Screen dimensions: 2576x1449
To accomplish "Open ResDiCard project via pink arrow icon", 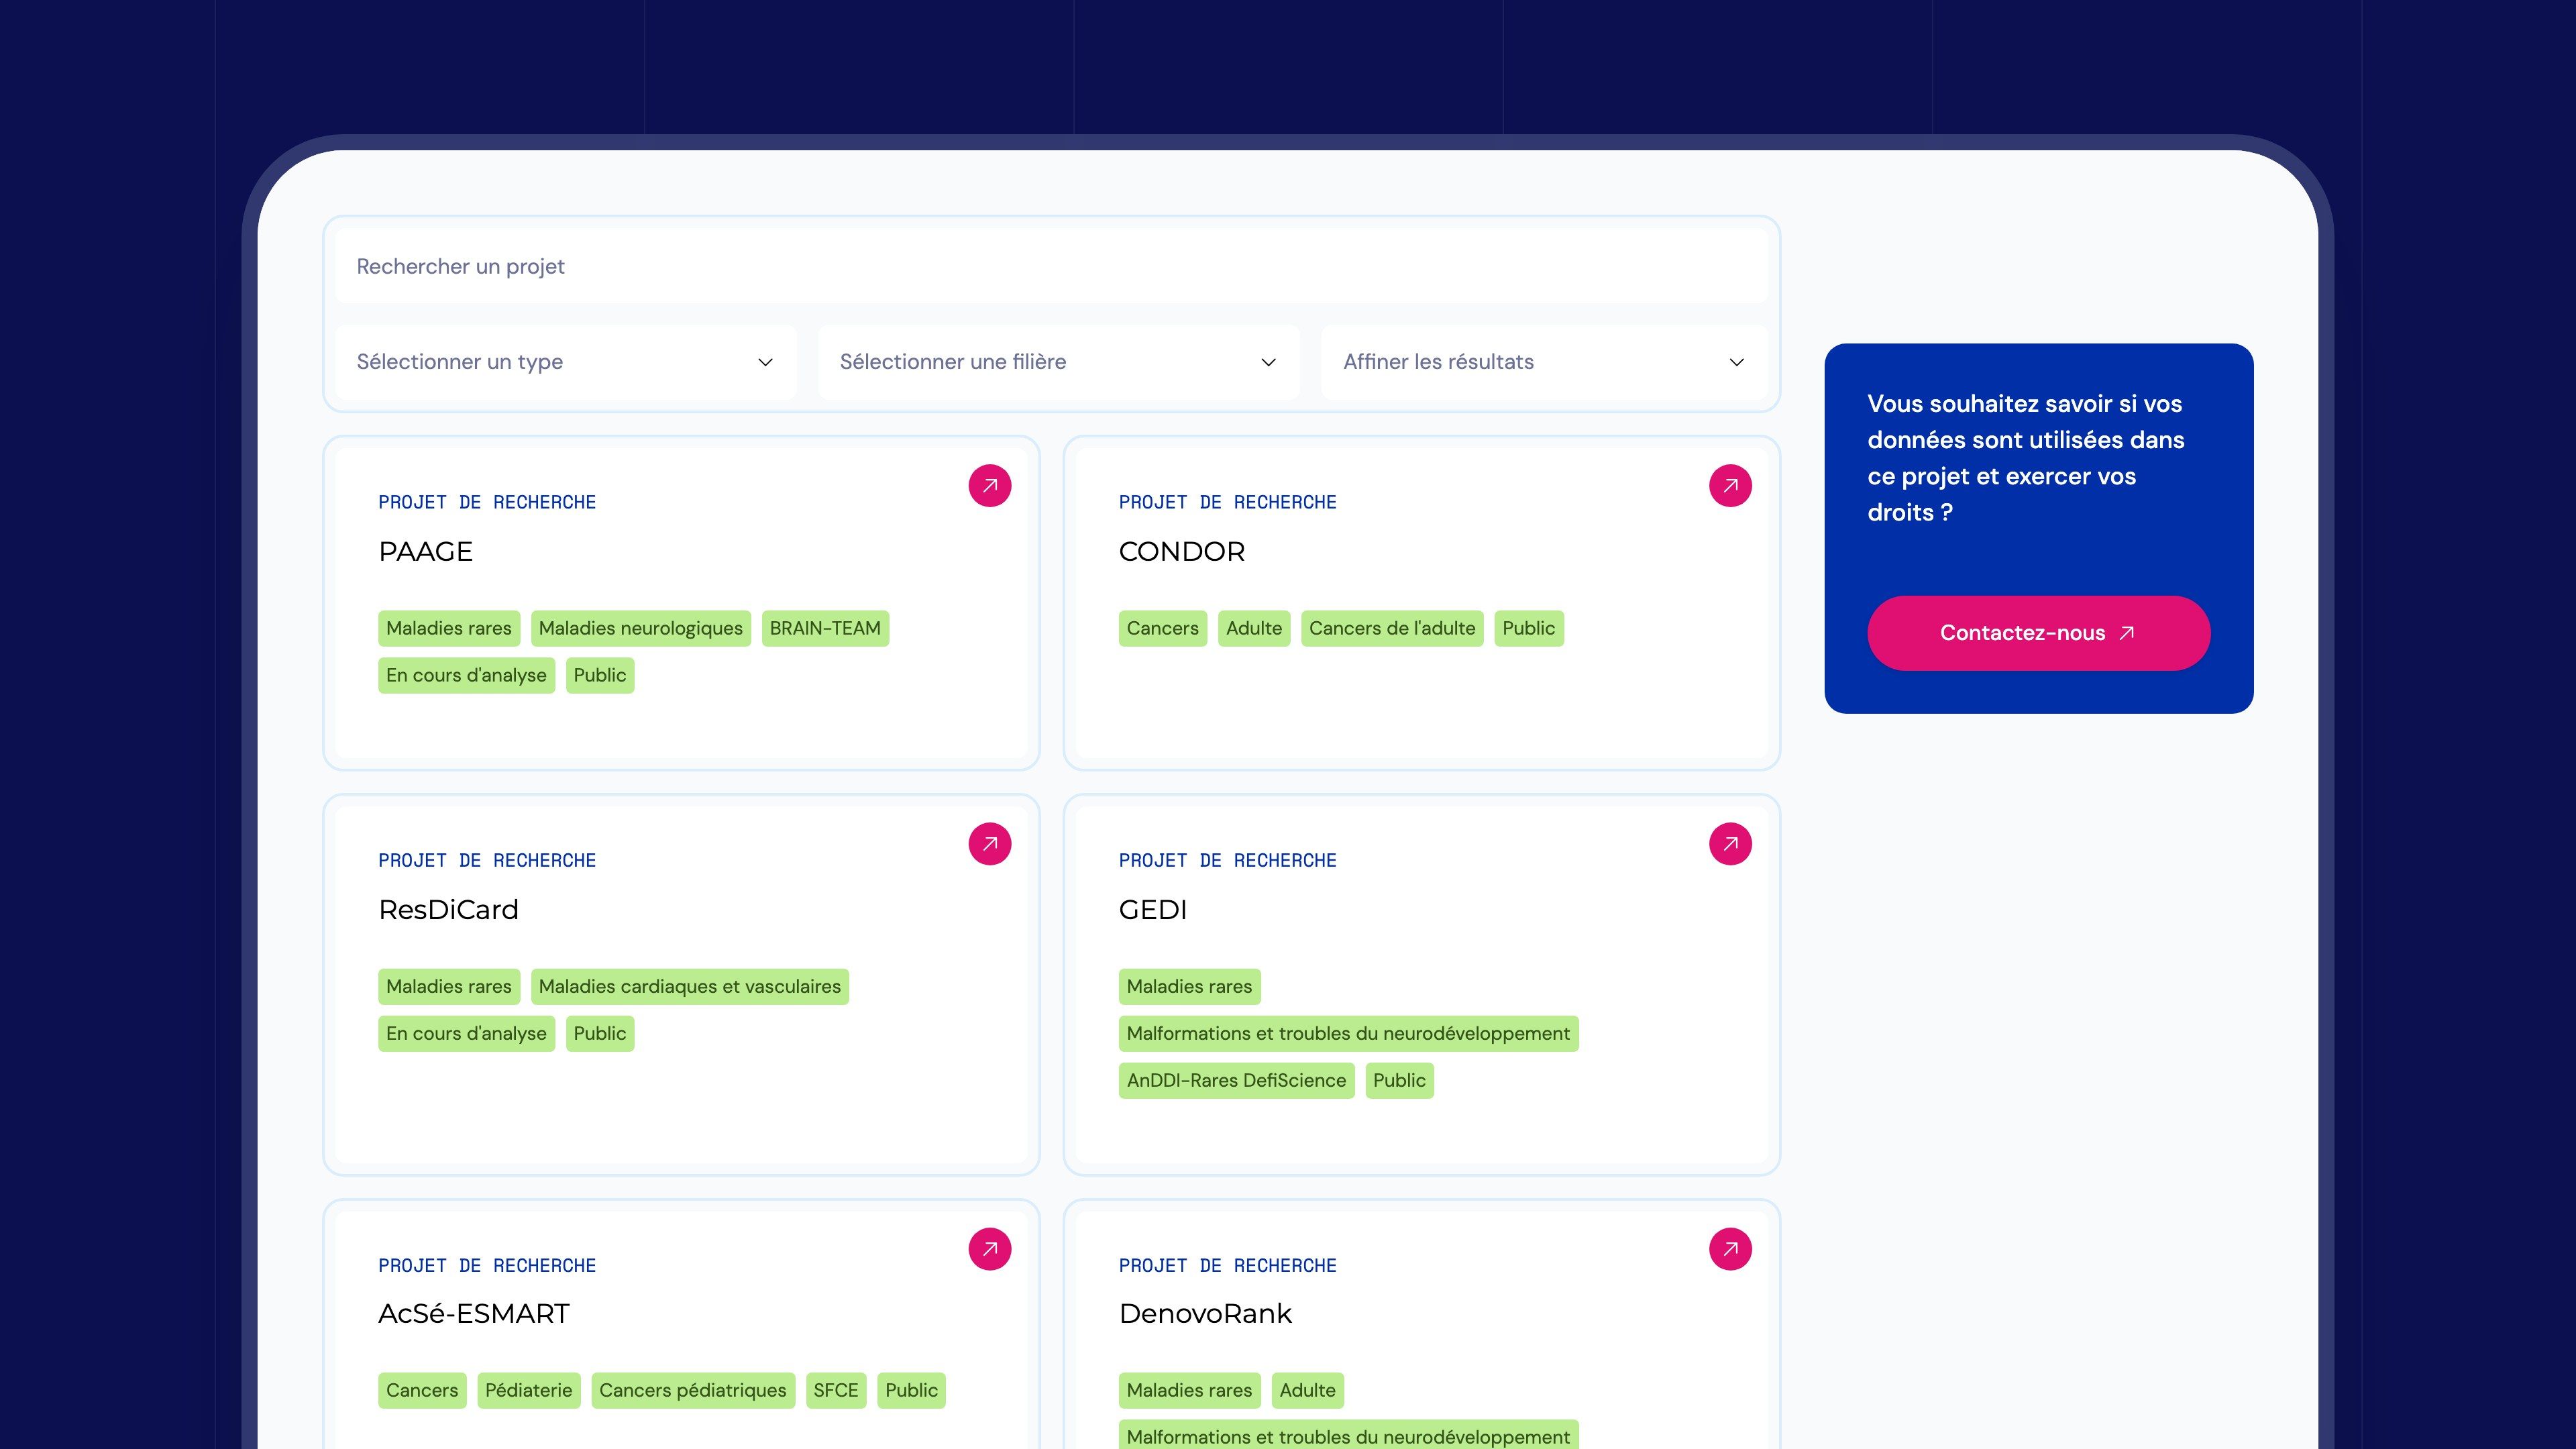I will (x=989, y=844).
